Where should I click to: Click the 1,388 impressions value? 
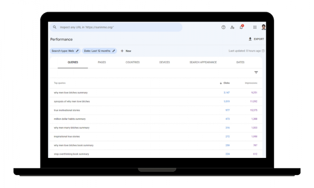coord(254,119)
